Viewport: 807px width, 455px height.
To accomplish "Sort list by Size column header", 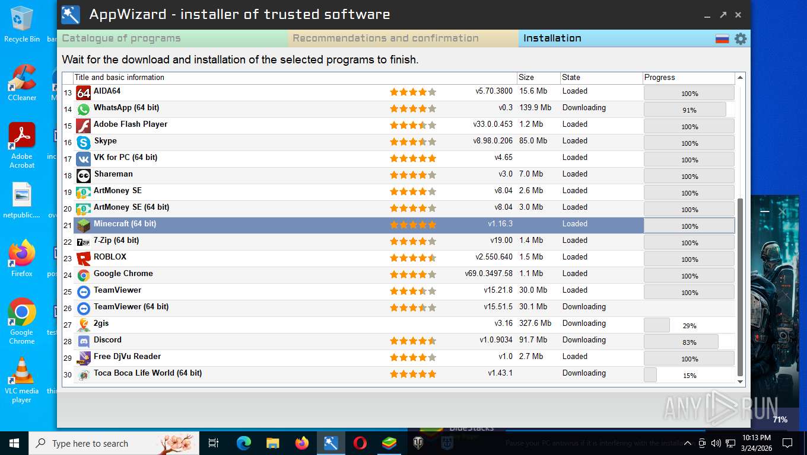I will pyautogui.click(x=538, y=78).
